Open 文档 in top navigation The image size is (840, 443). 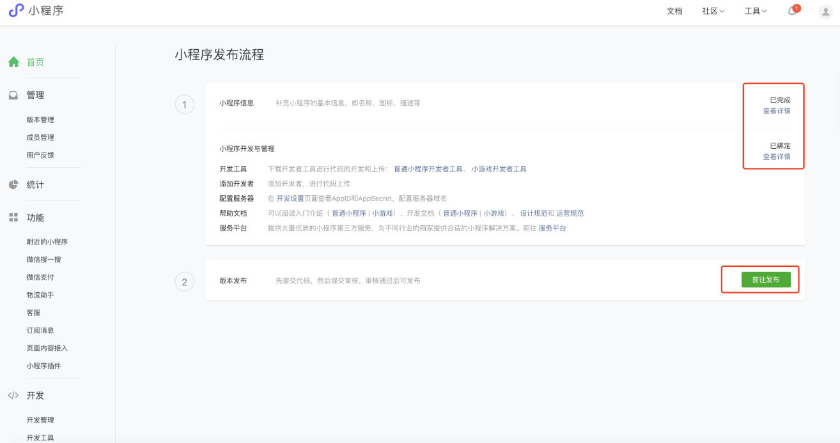(x=674, y=11)
